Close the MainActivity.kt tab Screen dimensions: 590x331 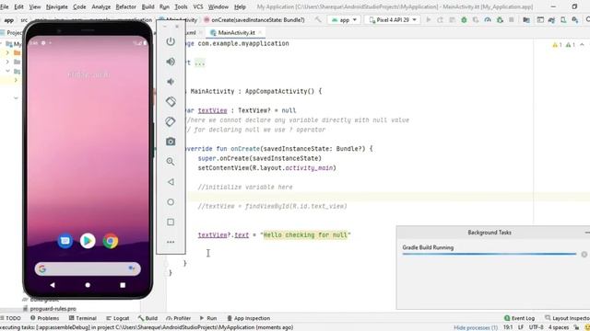tap(260, 33)
